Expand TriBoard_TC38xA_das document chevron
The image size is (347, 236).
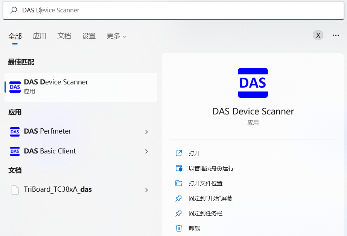[146, 190]
